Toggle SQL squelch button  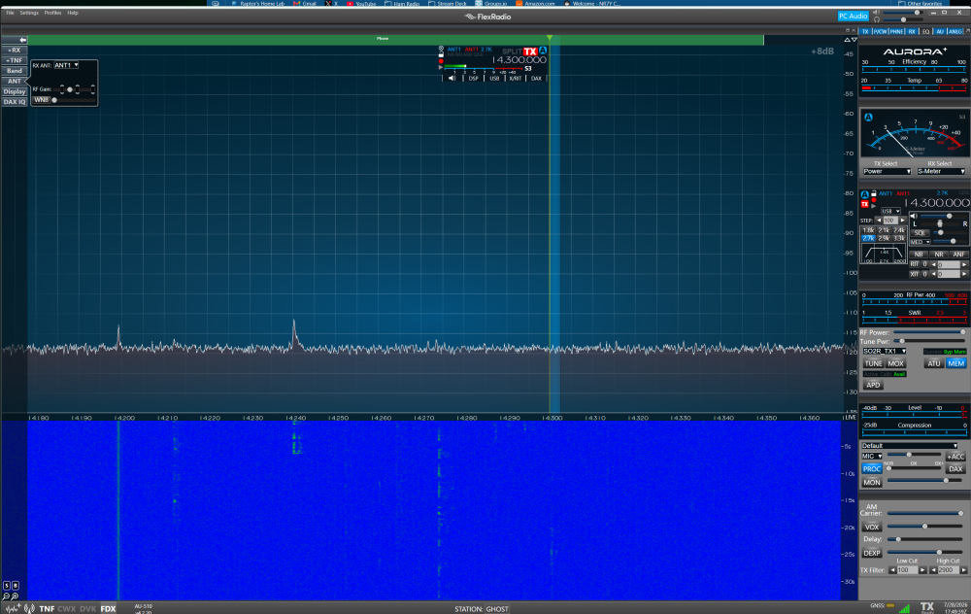(x=919, y=233)
